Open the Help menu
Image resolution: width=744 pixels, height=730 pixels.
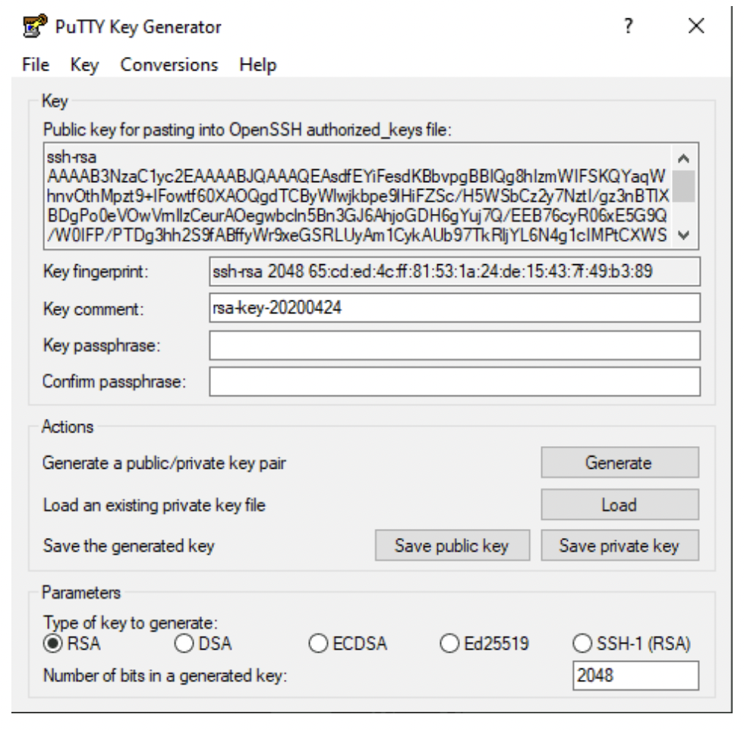pyautogui.click(x=257, y=65)
